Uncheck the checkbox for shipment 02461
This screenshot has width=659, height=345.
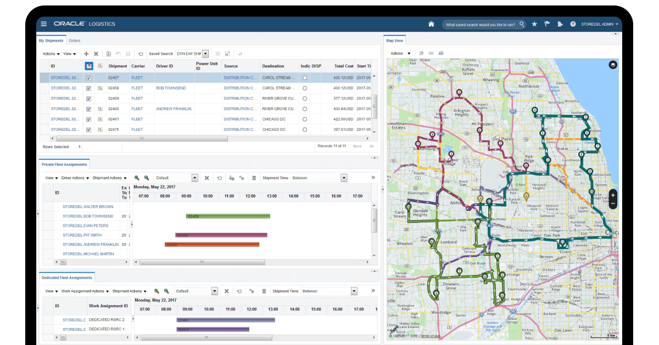(x=89, y=119)
